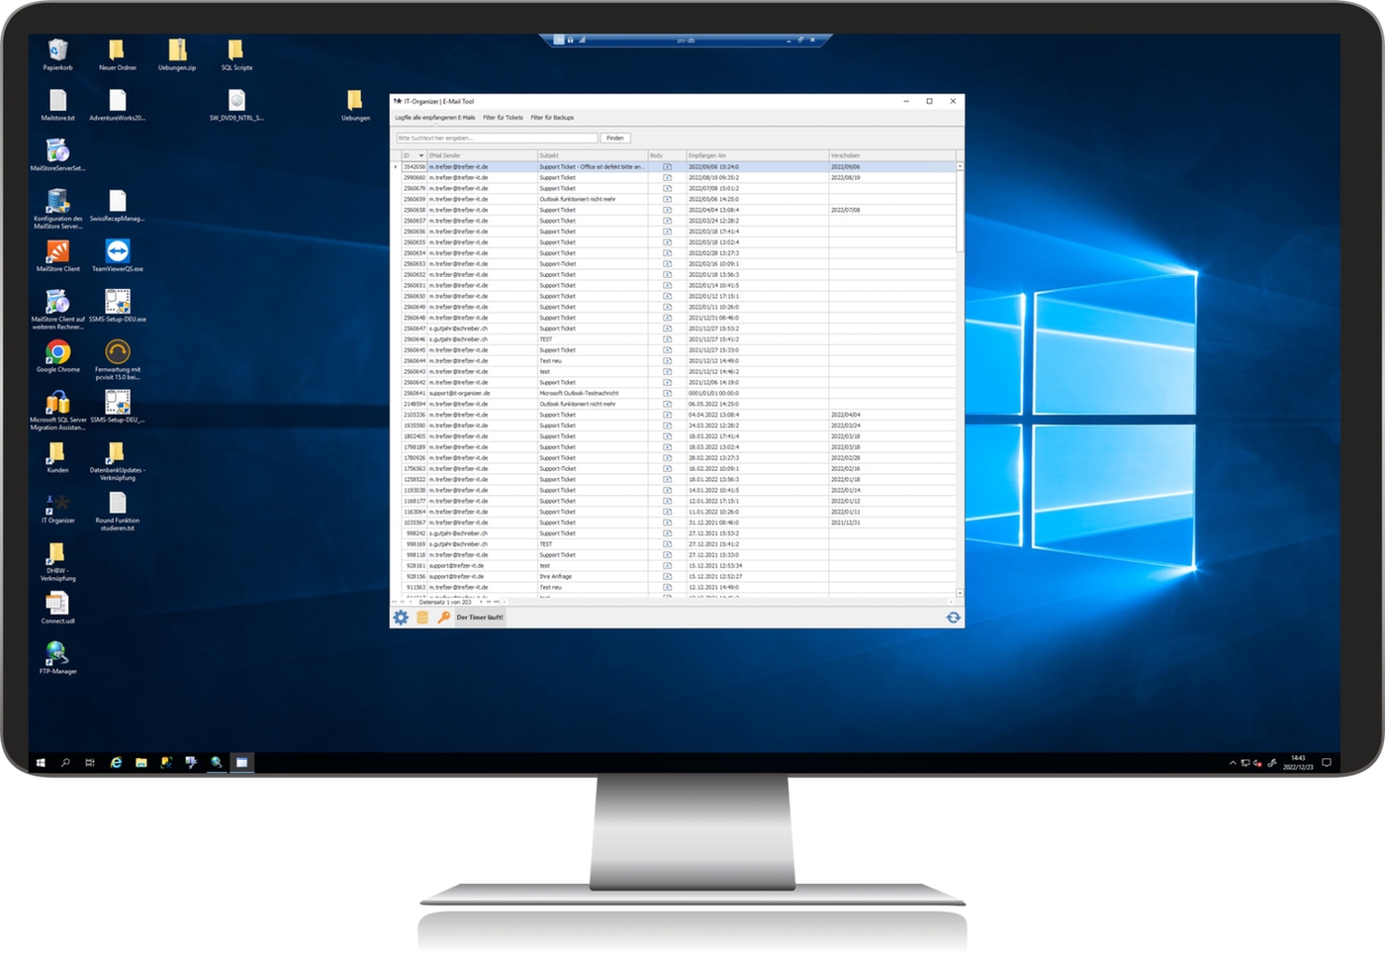Open the Filter für Backups menu
The height and width of the screenshot is (953, 1385).
point(552,118)
